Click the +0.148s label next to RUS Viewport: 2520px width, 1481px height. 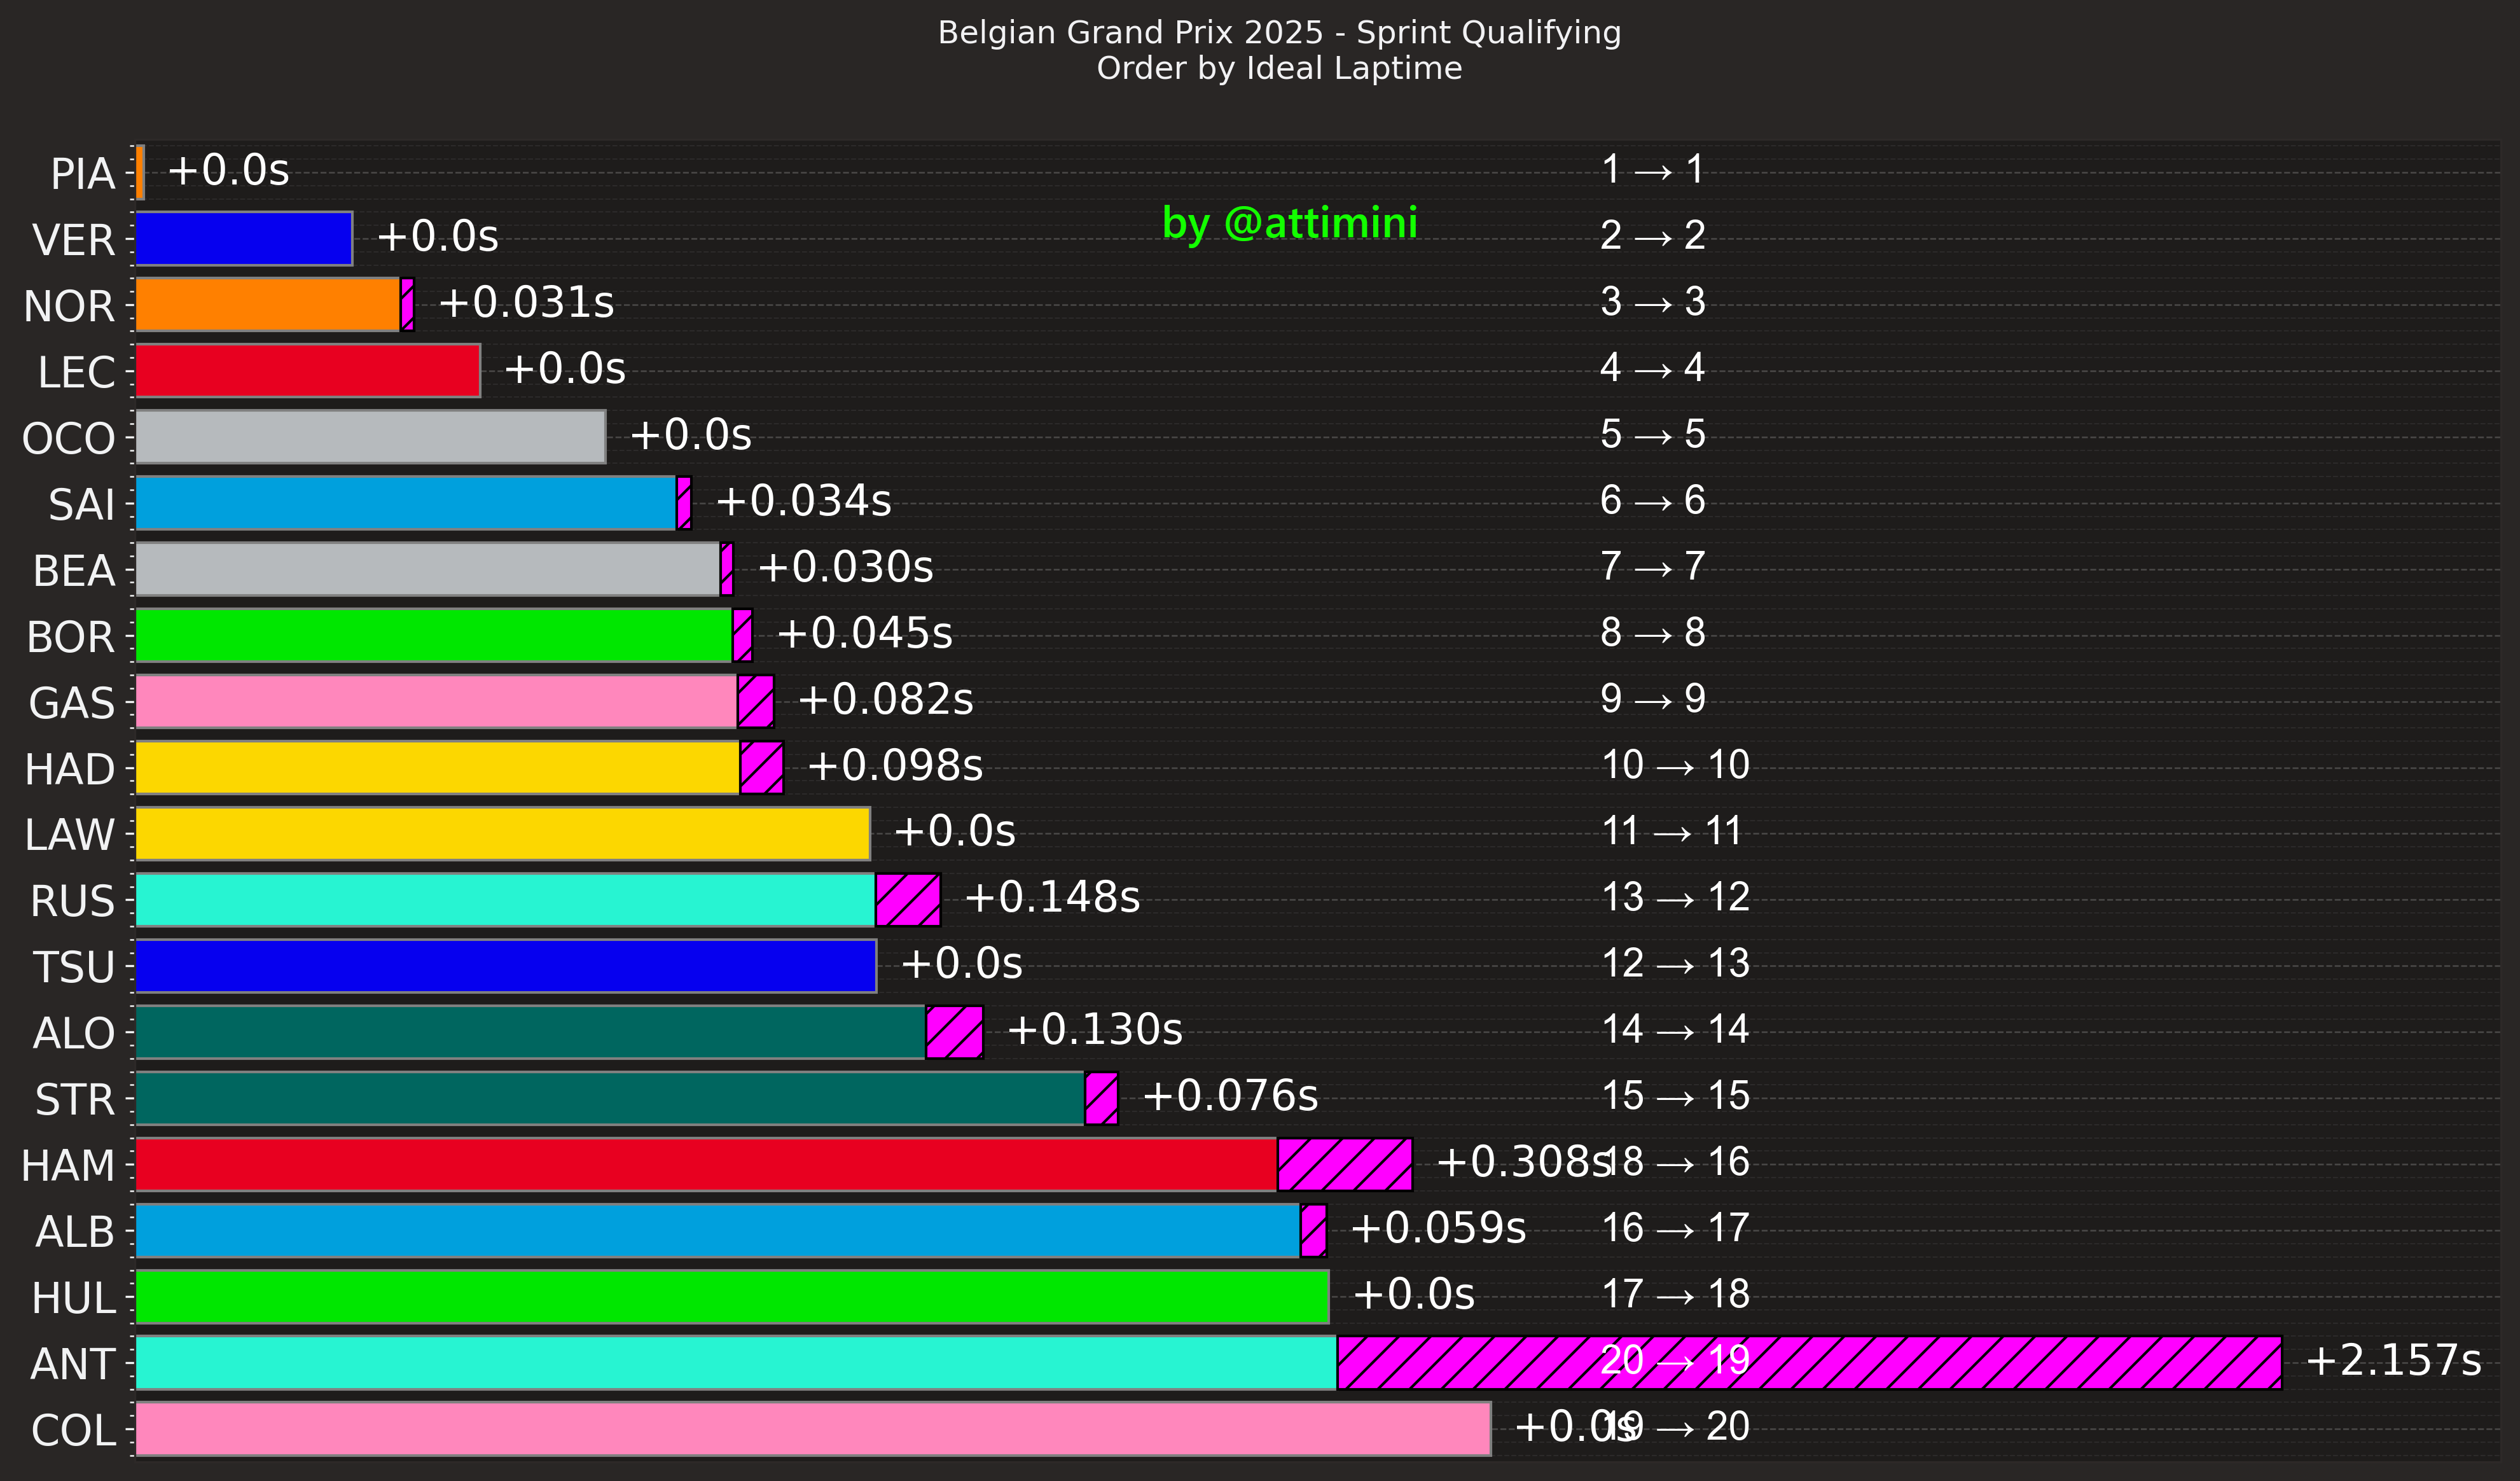(1051, 898)
